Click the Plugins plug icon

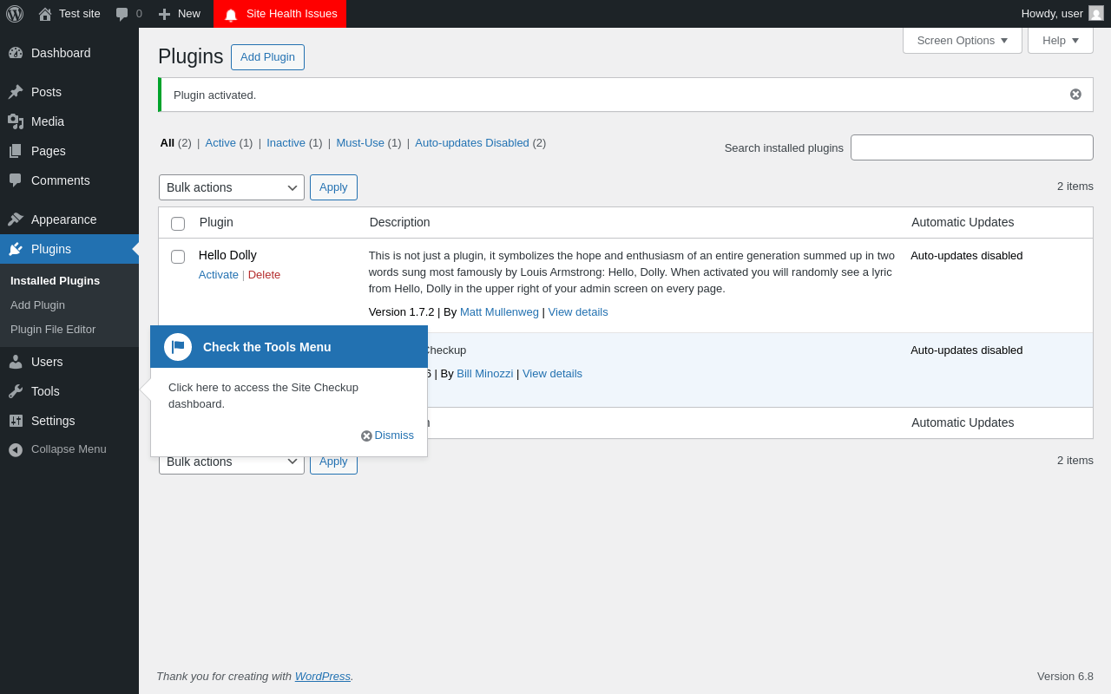coord(16,249)
